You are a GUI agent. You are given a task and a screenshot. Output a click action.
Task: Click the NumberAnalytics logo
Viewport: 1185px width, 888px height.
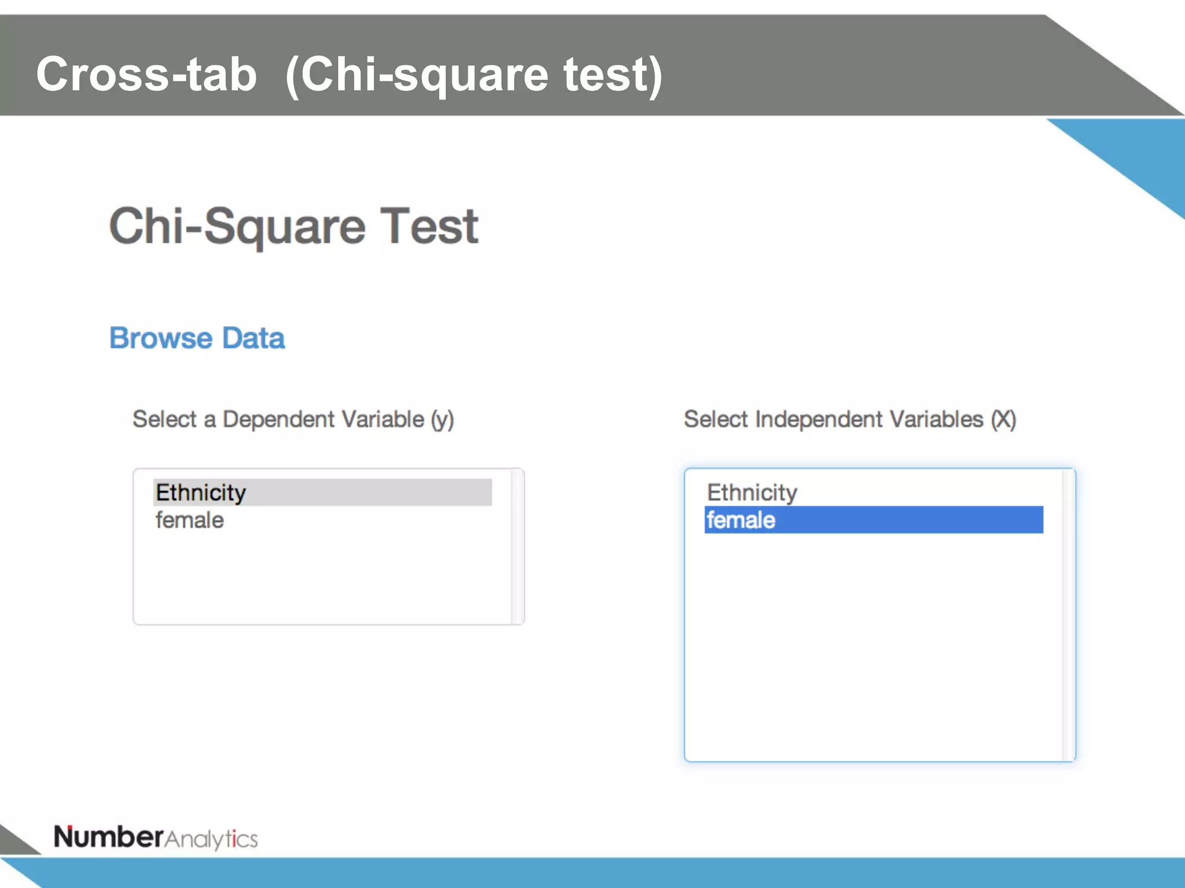(156, 837)
